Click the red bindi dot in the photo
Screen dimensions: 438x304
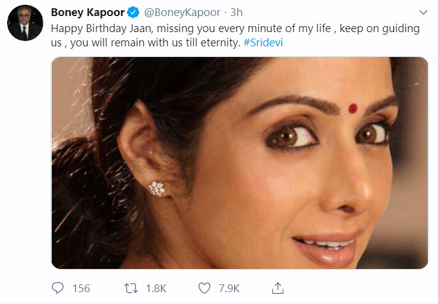(352, 108)
